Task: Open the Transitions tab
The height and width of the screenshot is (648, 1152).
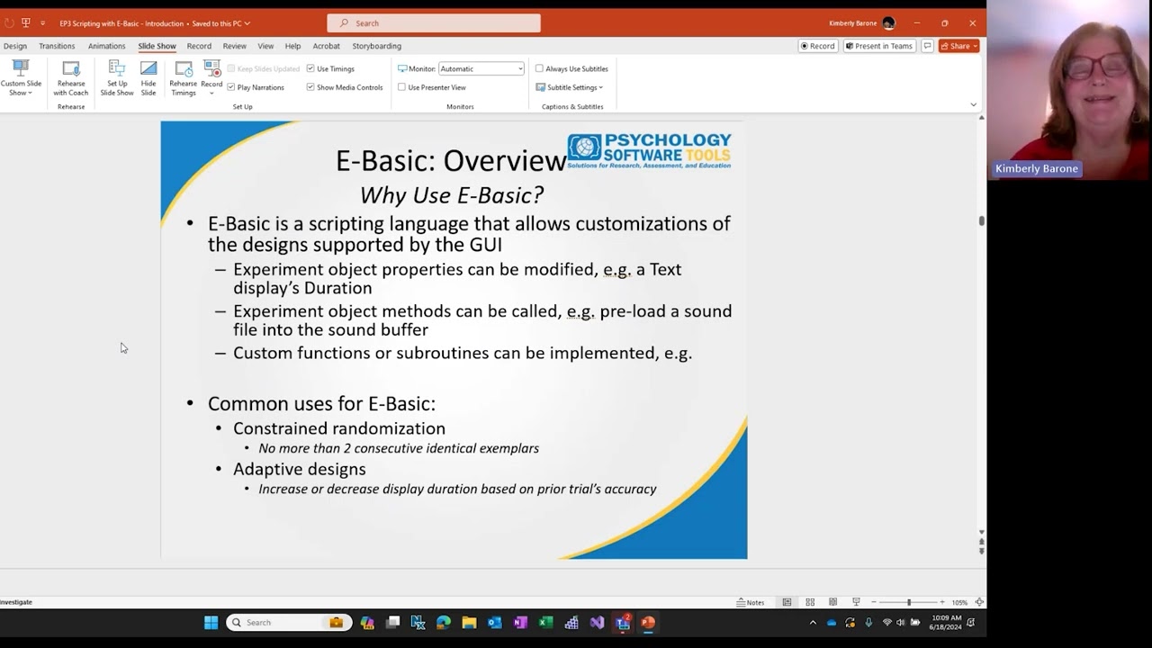Action: pyautogui.click(x=57, y=46)
